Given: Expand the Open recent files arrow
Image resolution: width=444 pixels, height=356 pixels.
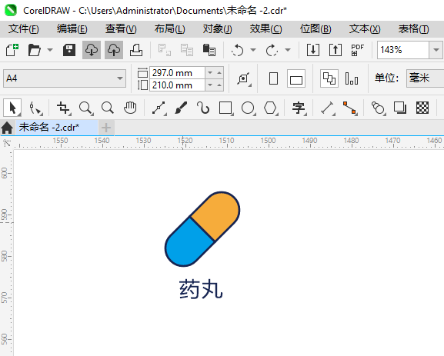Looking at the screenshot, I should tap(50, 50).
